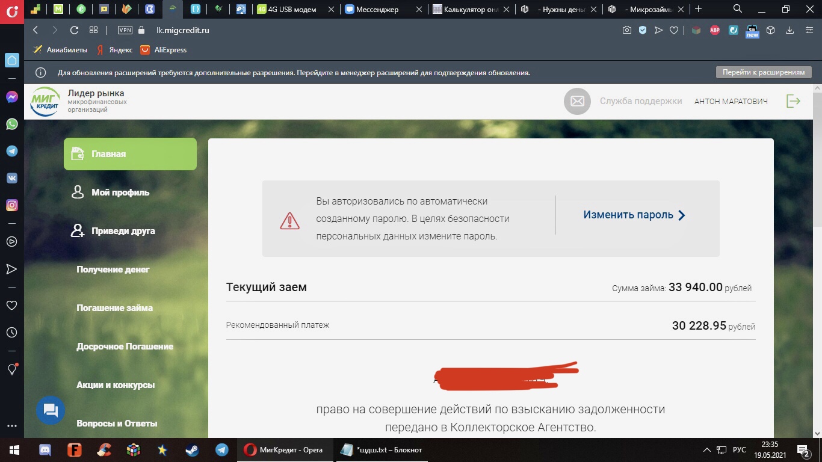
Task: Open Telegram from taskbar
Action: tap(221, 450)
